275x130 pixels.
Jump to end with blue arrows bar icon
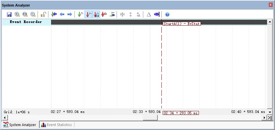157,14
